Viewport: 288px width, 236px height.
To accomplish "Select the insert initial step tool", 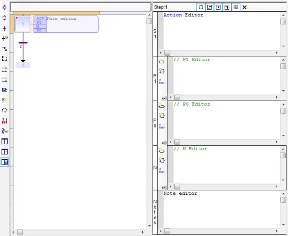I will (4, 7).
